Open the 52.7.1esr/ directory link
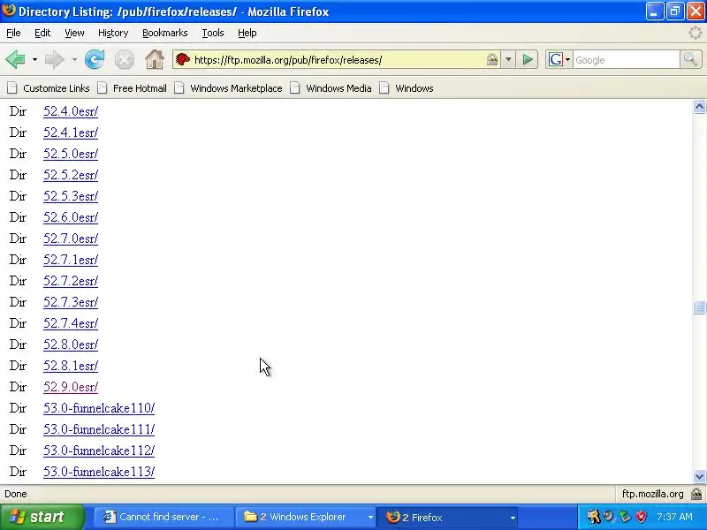The width and height of the screenshot is (707, 530). (71, 260)
